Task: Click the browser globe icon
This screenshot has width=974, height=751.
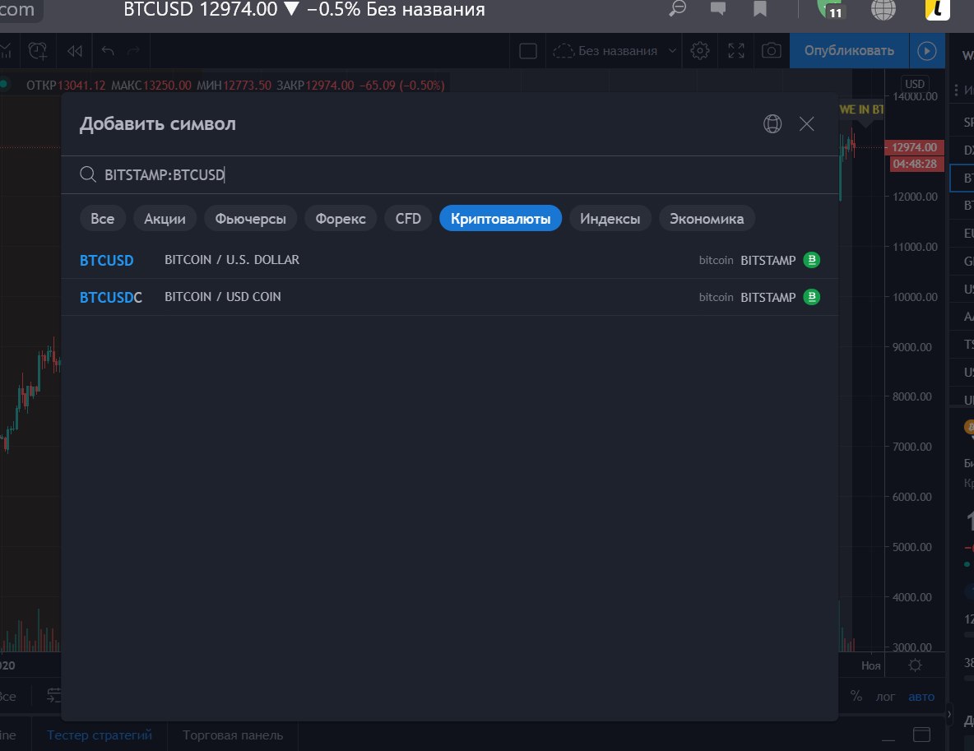Action: [883, 9]
